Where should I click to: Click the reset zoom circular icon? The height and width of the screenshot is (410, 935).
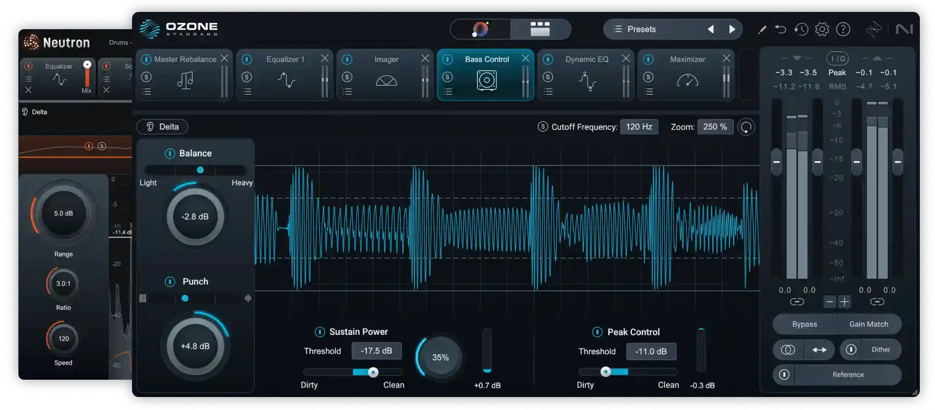(x=746, y=127)
